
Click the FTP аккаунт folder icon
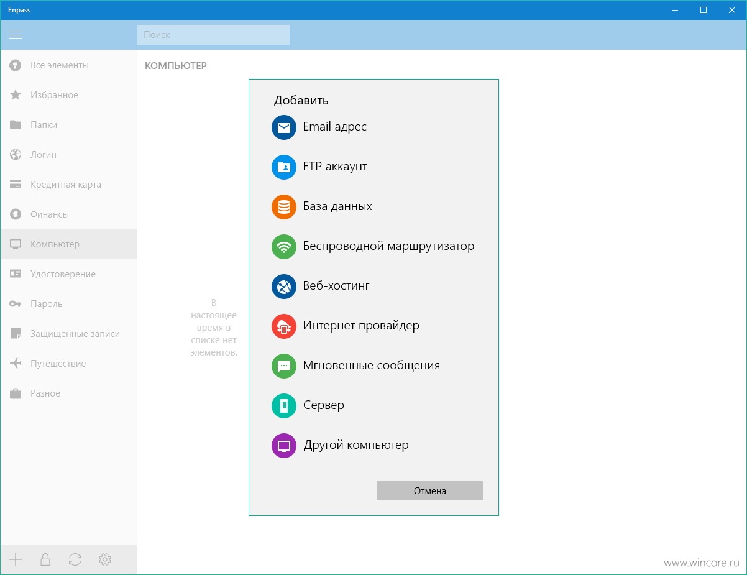[284, 167]
